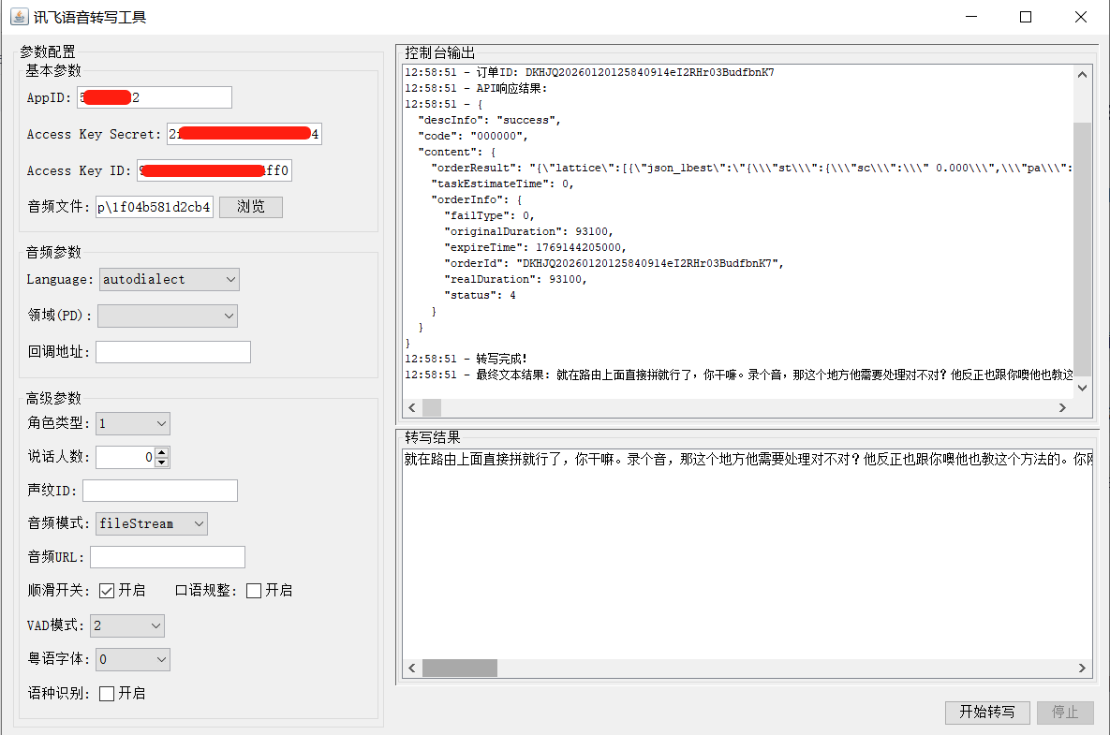Click the "realDuration": 93100 line
The height and width of the screenshot is (735, 1110).
(x=514, y=279)
